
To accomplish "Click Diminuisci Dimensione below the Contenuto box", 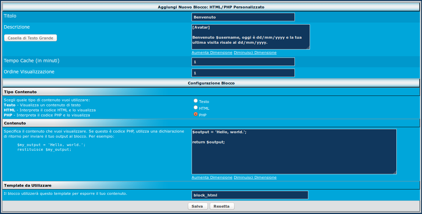I will [255, 178].
